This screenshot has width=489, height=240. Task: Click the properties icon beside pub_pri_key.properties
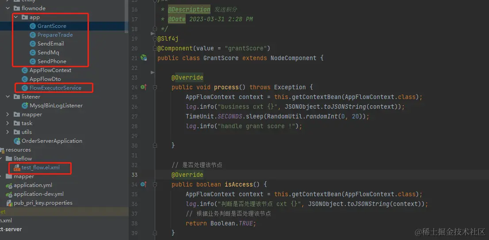pyautogui.click(x=9, y=203)
